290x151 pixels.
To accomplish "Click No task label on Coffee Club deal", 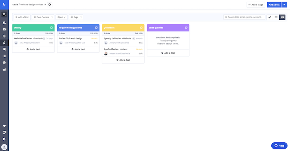I will click(x=94, y=38).
